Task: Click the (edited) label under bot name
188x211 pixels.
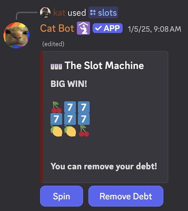Action: (x=53, y=44)
